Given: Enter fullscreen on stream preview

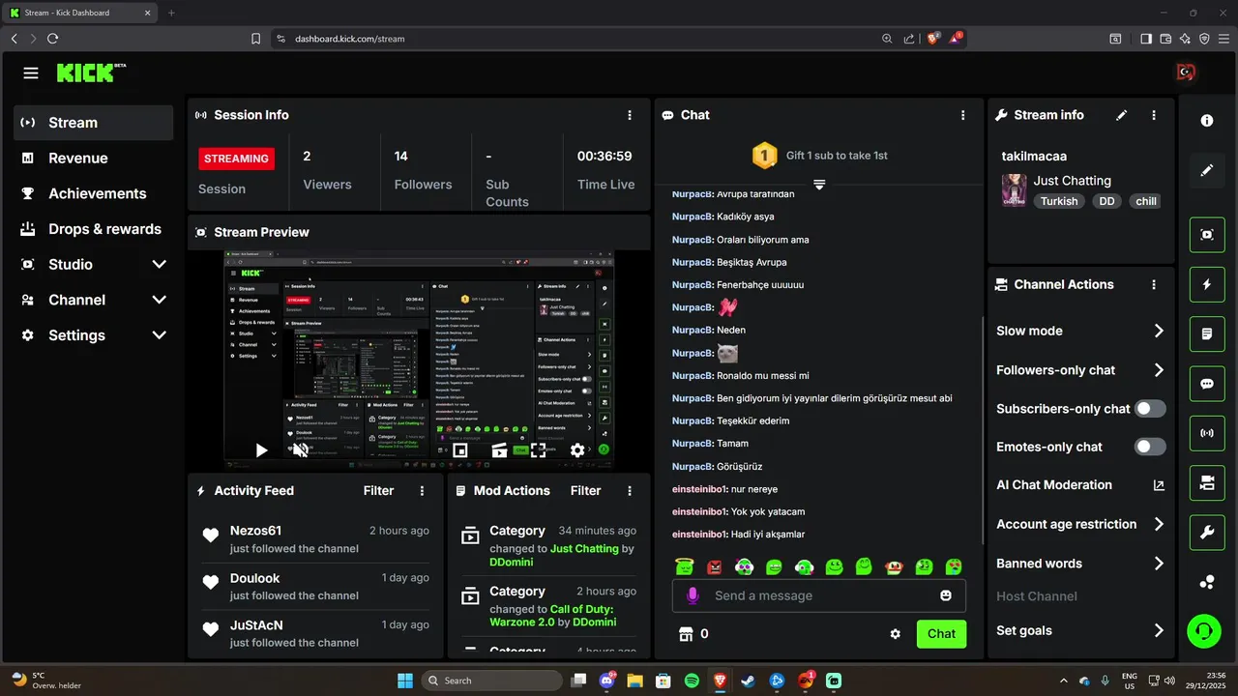Looking at the screenshot, I should click(x=538, y=450).
